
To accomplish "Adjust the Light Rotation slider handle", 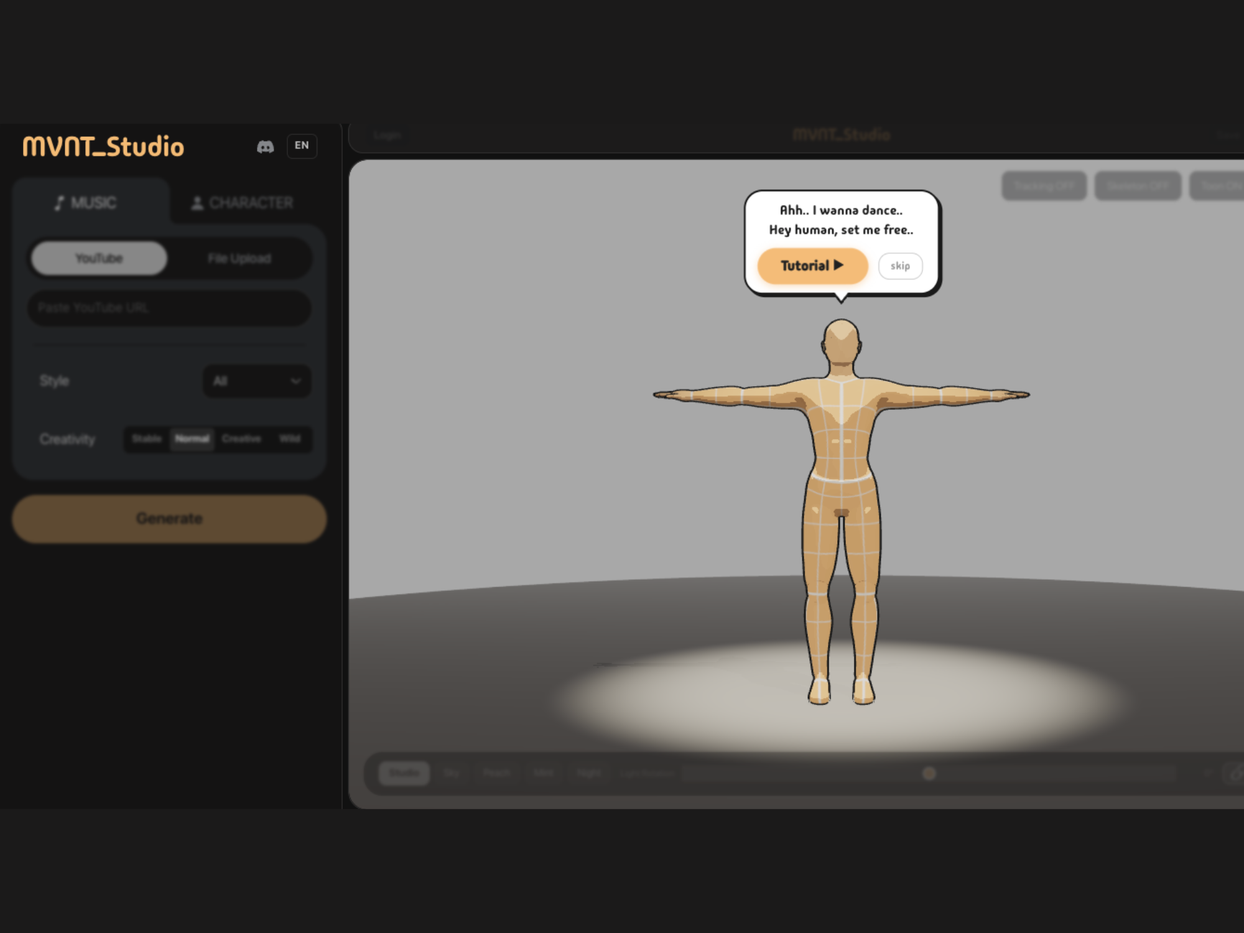I will pos(930,773).
